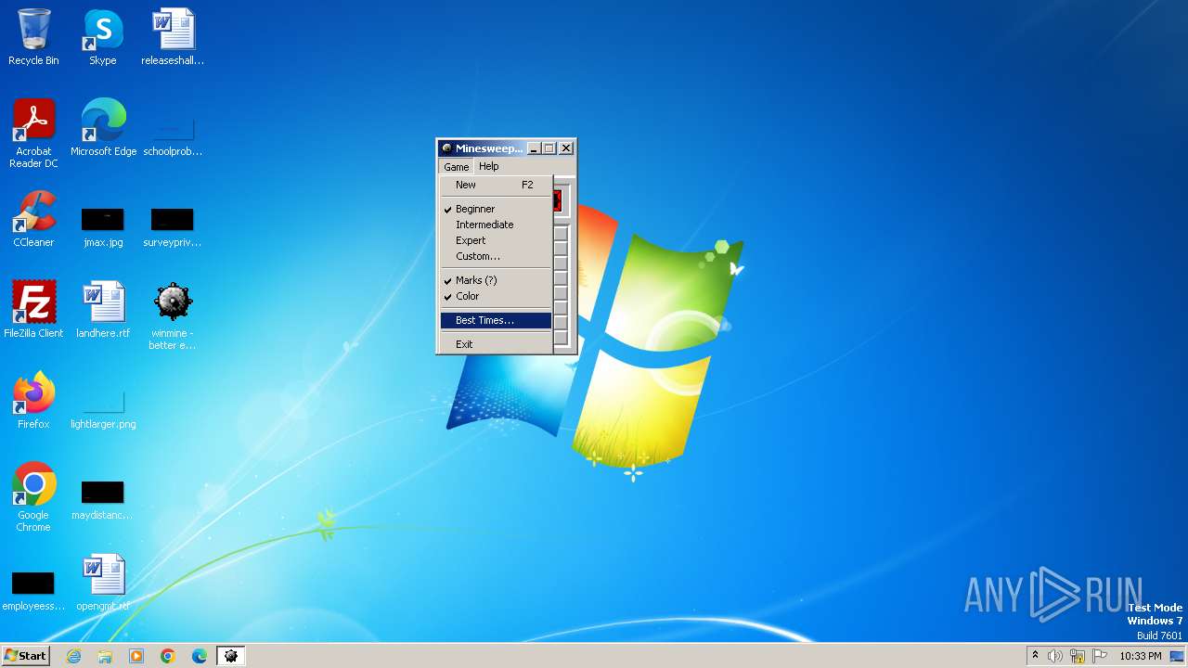The height and width of the screenshot is (668, 1188).
Task: Choose Exit from Game menu
Action: (x=496, y=344)
